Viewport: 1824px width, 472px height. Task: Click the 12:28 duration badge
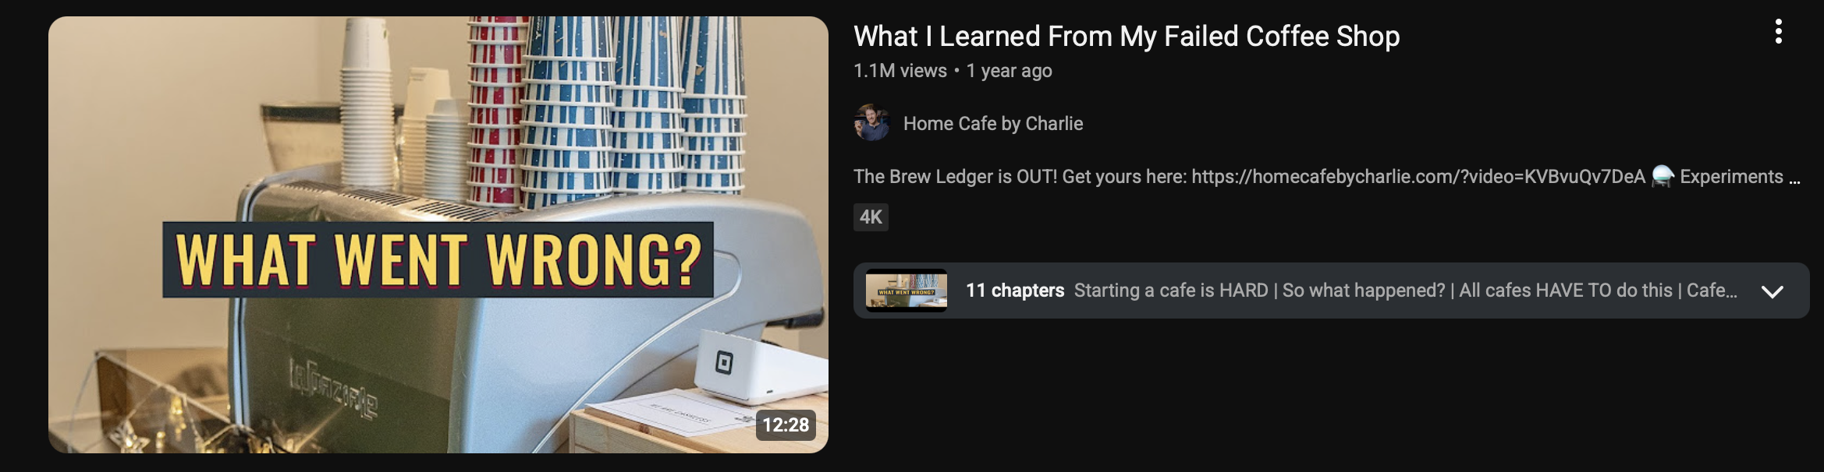[786, 424]
